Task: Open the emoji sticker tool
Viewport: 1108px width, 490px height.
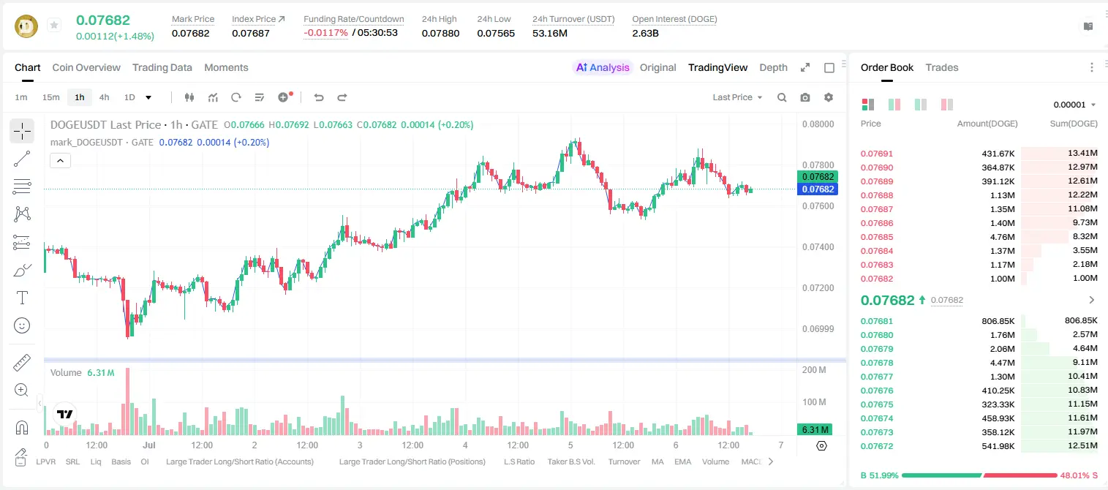Action: coord(22,325)
